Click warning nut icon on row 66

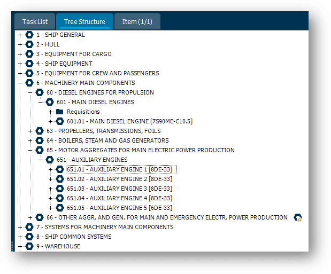[298, 217]
